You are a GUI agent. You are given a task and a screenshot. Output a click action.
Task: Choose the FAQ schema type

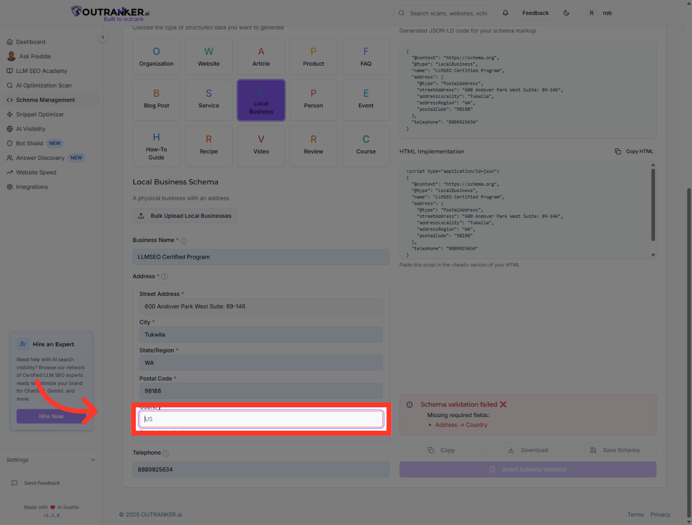[366, 56]
